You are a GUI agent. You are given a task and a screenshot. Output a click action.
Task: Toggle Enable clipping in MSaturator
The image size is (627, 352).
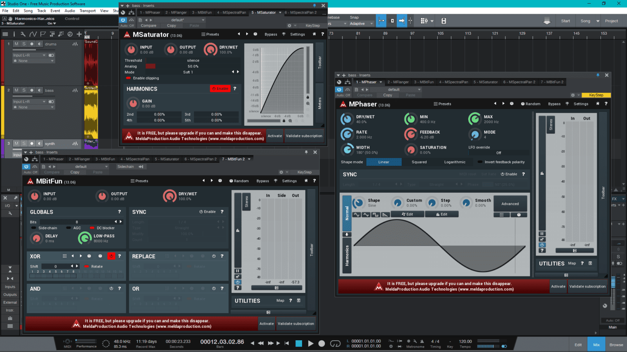point(142,78)
